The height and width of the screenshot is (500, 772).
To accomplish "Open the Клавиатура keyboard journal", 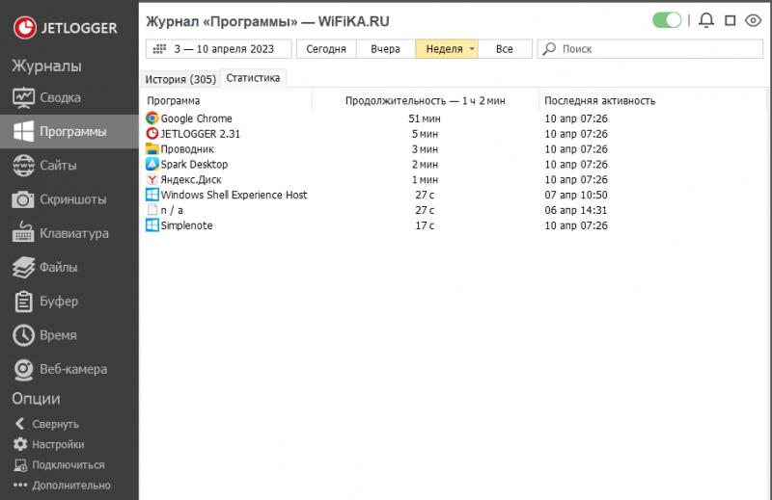I will [x=73, y=233].
